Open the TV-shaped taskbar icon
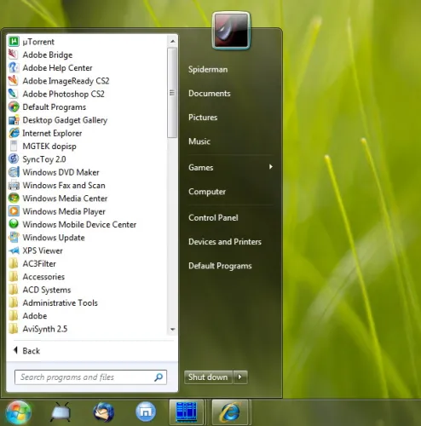421x426 pixels. pos(61,412)
